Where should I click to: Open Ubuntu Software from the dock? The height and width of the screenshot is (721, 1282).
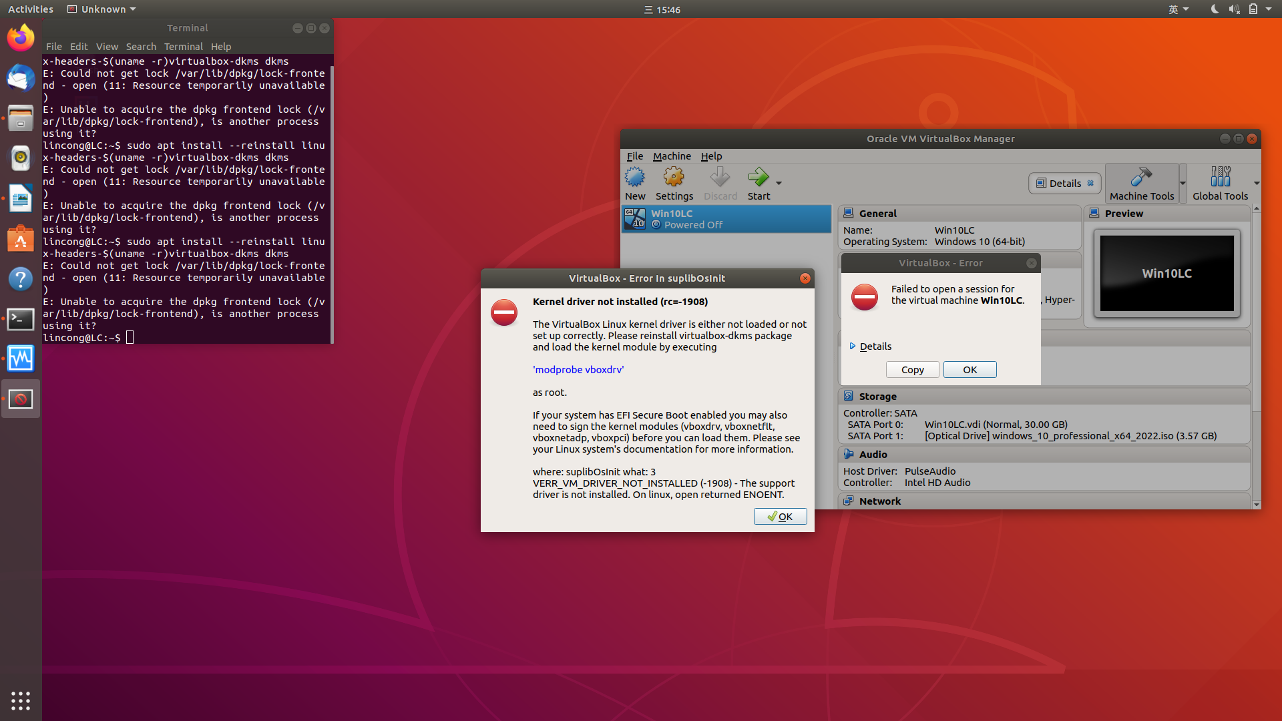(x=21, y=238)
